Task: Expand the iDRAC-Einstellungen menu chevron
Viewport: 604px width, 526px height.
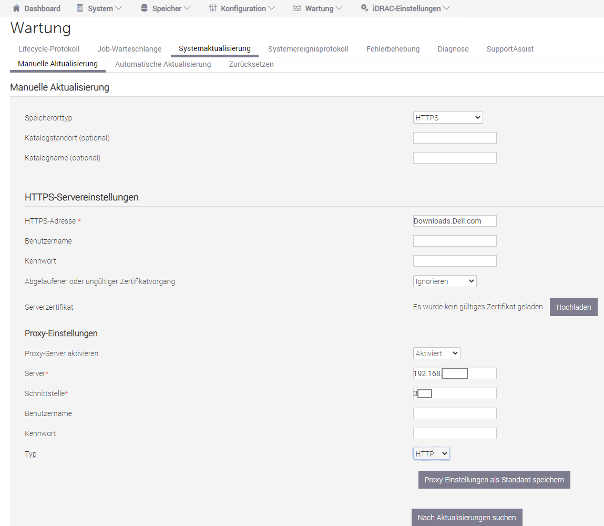Action: pyautogui.click(x=446, y=8)
